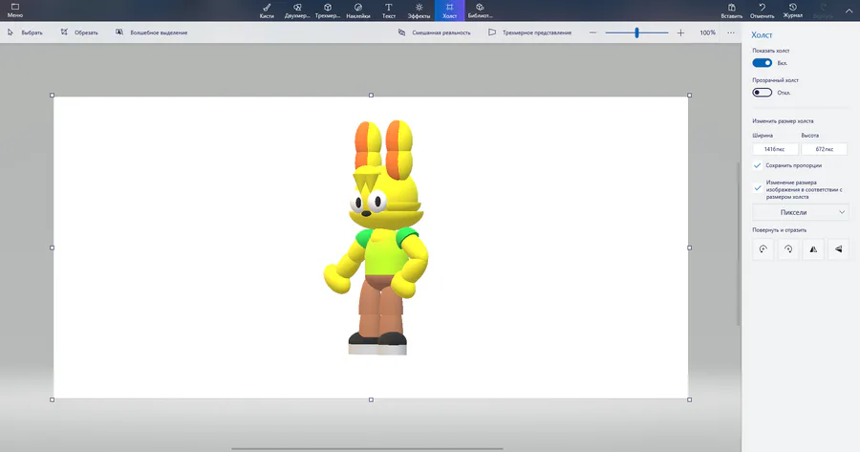
Task: Select the Кисти (Brushes) tool
Action: coord(267,11)
